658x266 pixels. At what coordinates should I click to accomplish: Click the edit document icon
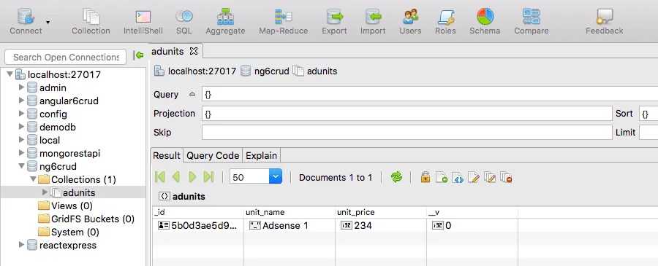pyautogui.click(x=474, y=177)
